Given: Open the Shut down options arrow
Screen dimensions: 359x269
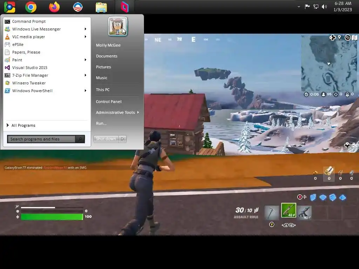Looking at the screenshot, I should (122, 139).
